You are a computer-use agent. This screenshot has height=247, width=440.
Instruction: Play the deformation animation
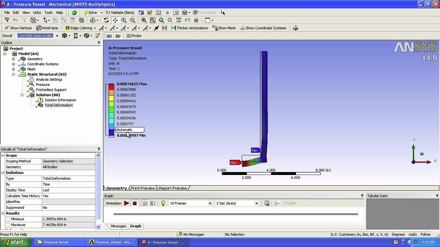coord(126,203)
